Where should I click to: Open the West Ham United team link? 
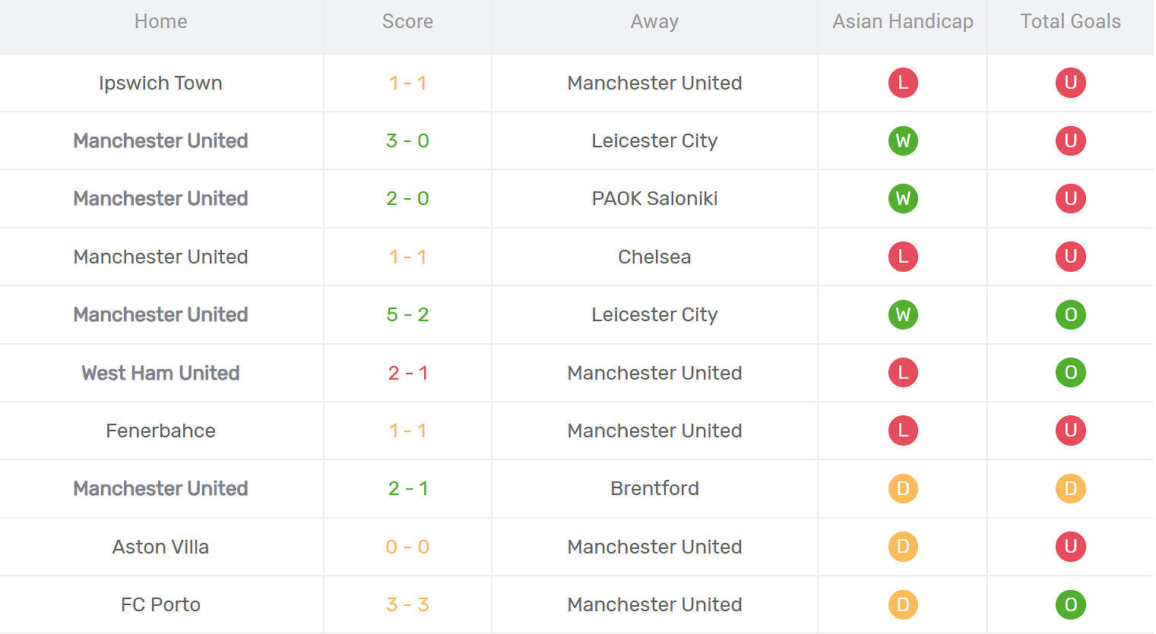[160, 373]
